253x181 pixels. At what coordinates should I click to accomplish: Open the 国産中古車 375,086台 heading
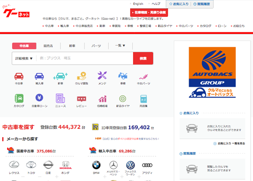tap(31, 151)
